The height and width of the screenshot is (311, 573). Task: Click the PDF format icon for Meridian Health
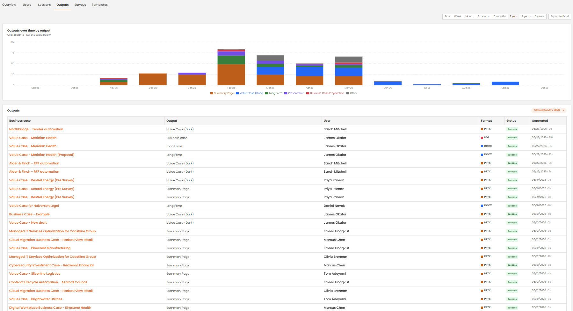tap(482, 138)
